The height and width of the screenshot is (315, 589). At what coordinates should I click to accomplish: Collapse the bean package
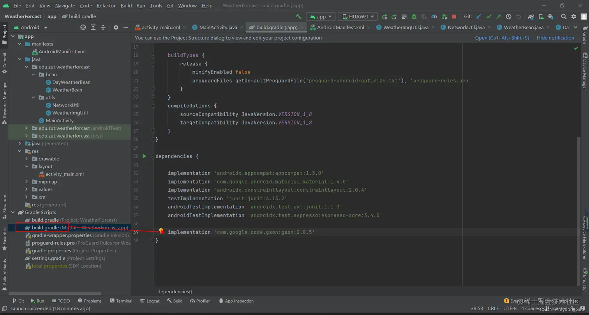[34, 75]
